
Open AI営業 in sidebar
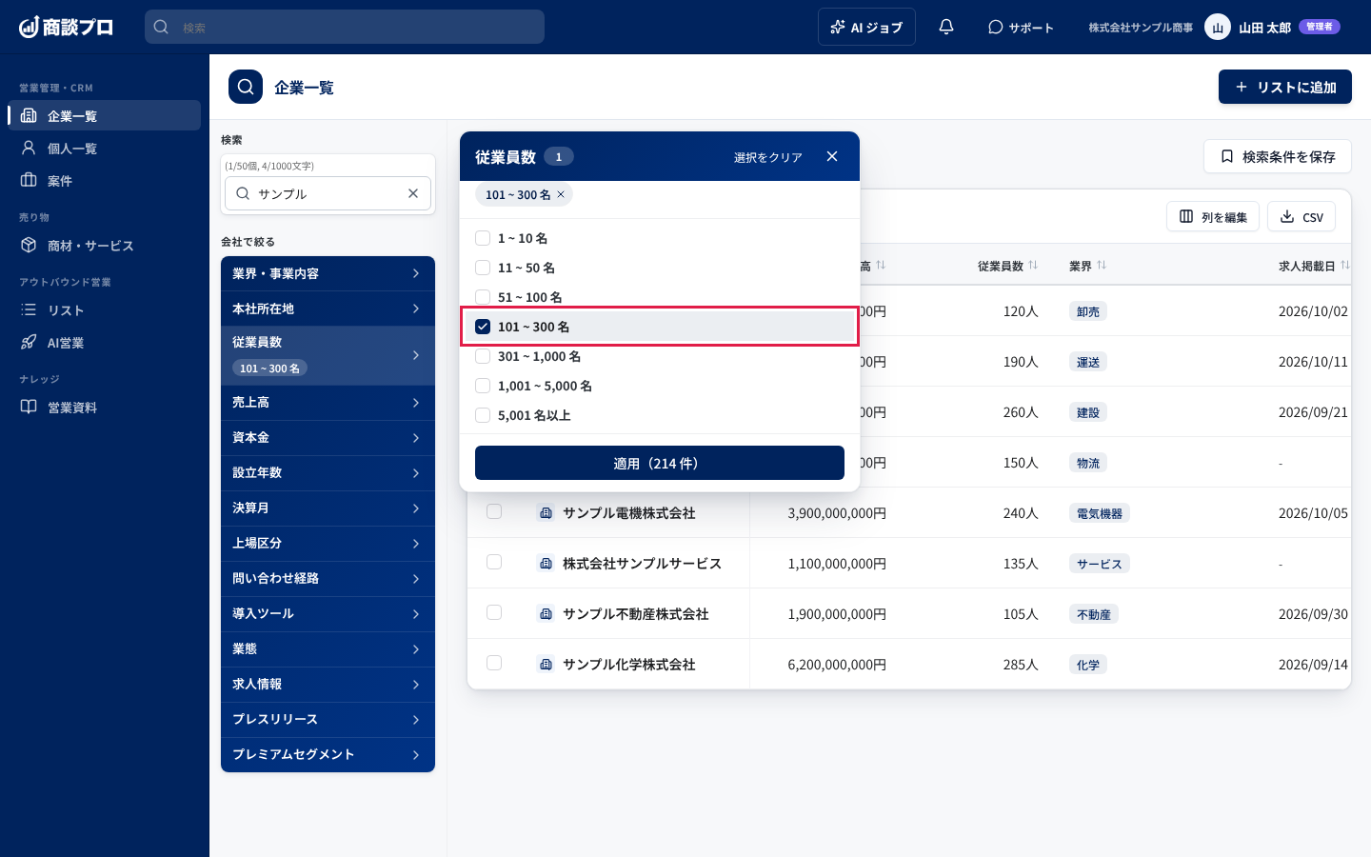coord(105,342)
